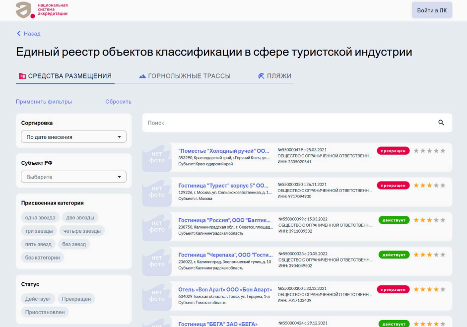This screenshot has height=327, width=467.
Task: Click registration number №550000424 с 29.12.2021
Action: click(303, 323)
